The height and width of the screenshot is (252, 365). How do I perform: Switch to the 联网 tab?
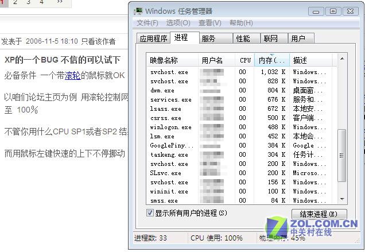point(274,38)
